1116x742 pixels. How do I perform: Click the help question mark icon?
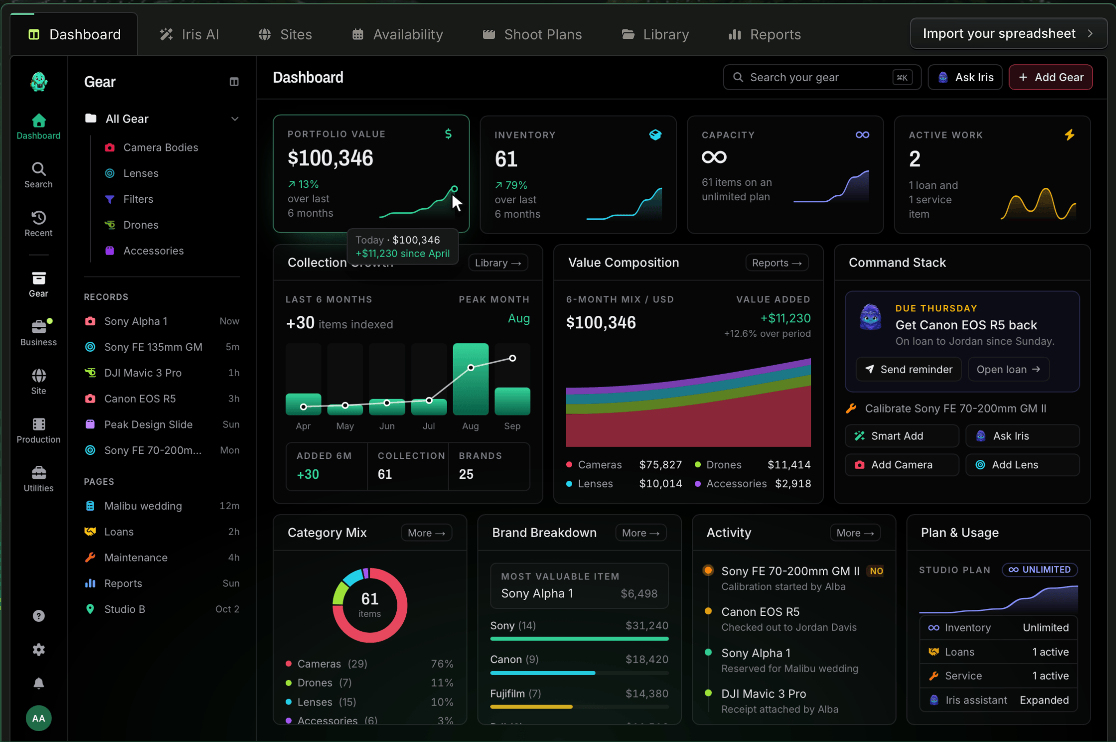point(38,616)
